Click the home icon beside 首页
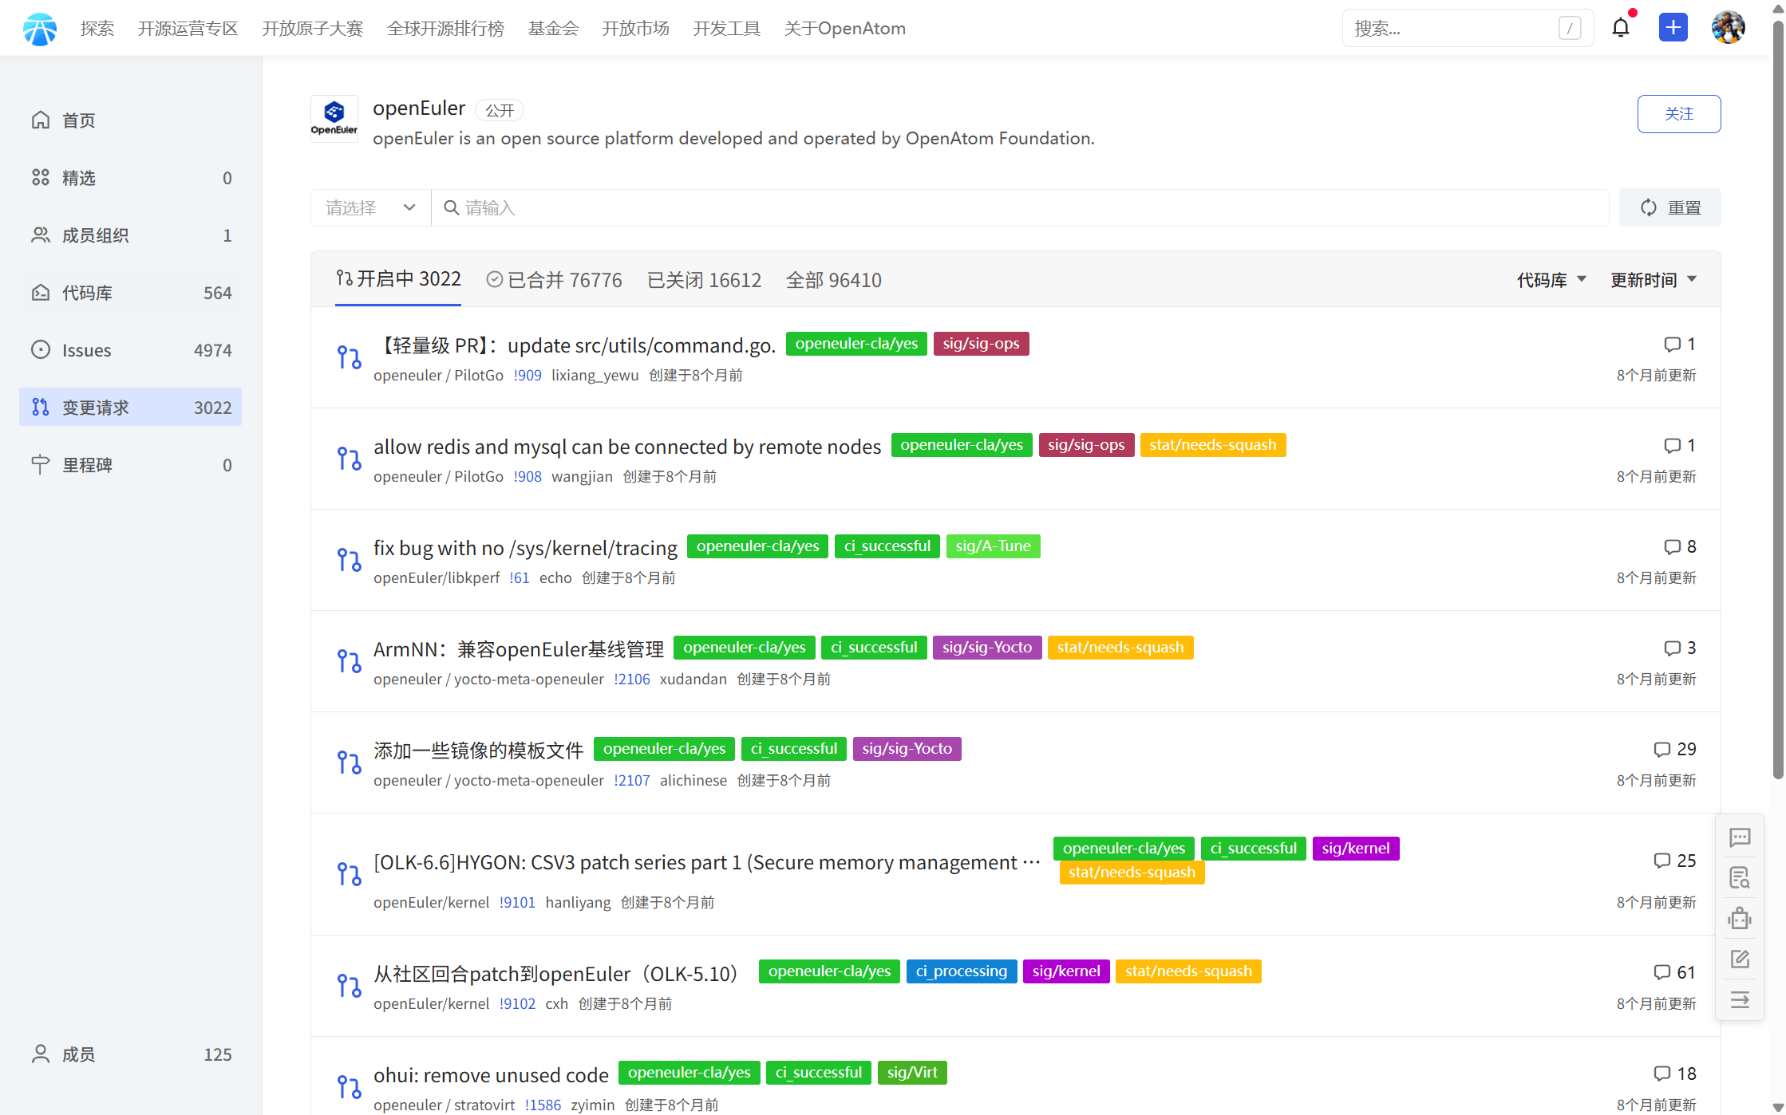Viewport: 1786px width, 1115px height. (41, 120)
